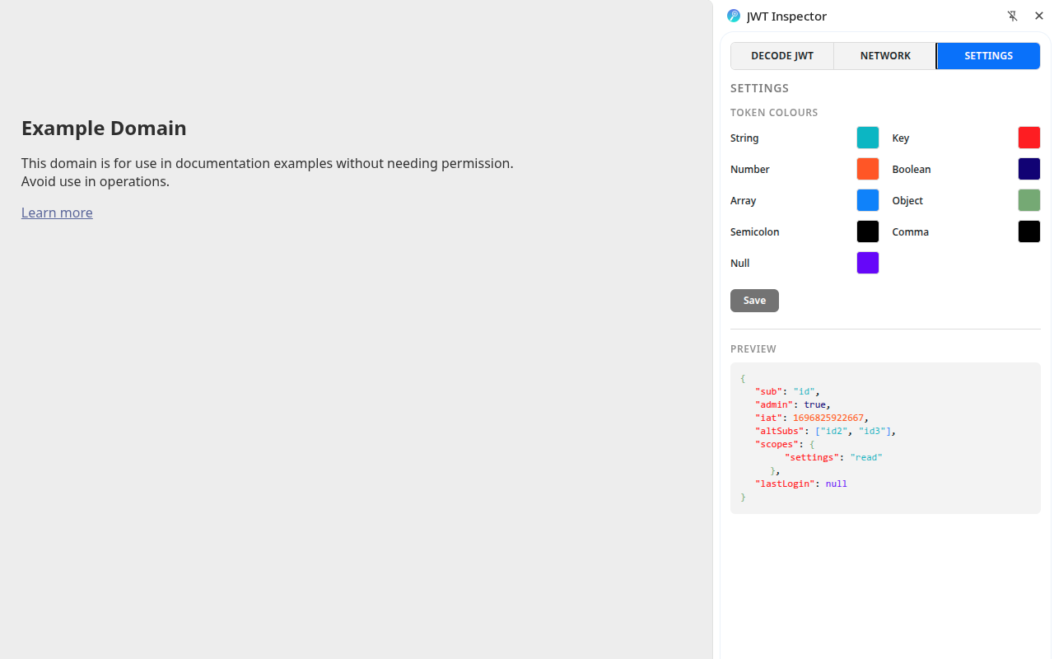Screen dimensions: 1054x659
Task: Click the Boolean colour label
Action: pyautogui.click(x=912, y=170)
